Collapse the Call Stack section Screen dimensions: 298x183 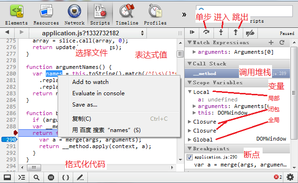tap(189, 63)
